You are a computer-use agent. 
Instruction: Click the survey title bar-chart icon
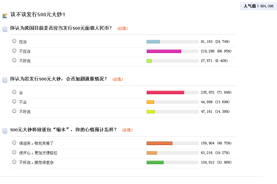(x=4, y=16)
